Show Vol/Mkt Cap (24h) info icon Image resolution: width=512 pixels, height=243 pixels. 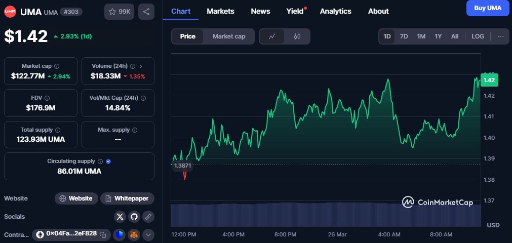tap(143, 98)
